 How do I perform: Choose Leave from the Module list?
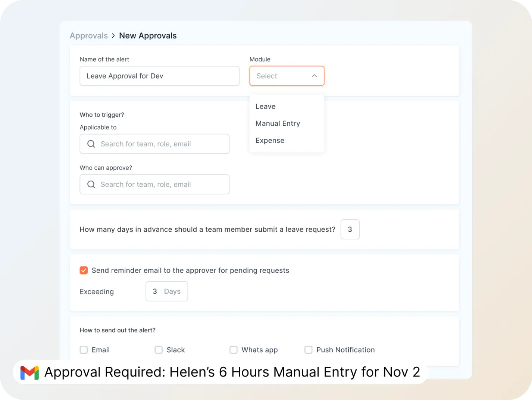point(266,107)
